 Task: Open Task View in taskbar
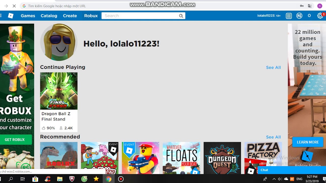click(23, 179)
